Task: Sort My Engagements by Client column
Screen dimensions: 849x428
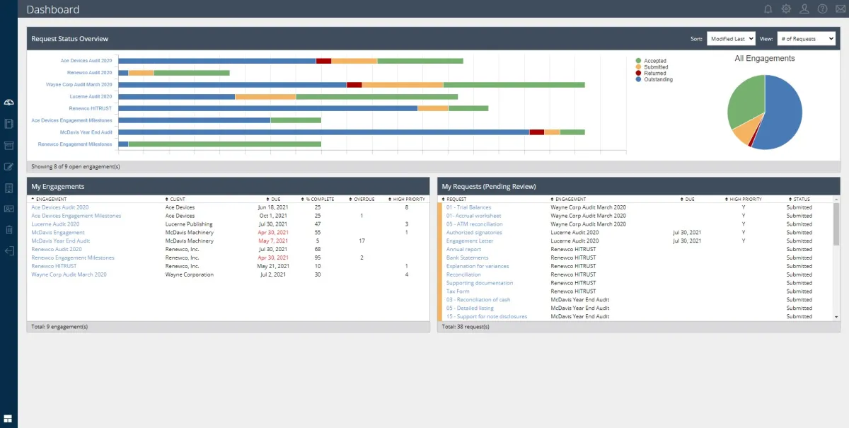Action: pos(175,199)
